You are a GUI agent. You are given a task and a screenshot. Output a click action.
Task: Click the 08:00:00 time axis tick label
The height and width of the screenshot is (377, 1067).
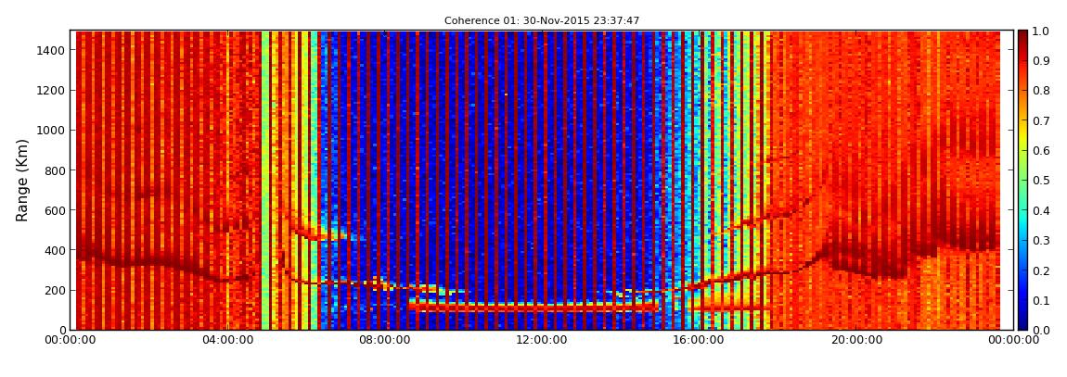tap(382, 340)
